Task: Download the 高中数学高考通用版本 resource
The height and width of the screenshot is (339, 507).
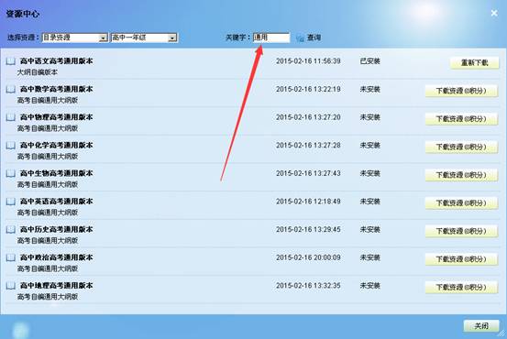Action: point(461,91)
